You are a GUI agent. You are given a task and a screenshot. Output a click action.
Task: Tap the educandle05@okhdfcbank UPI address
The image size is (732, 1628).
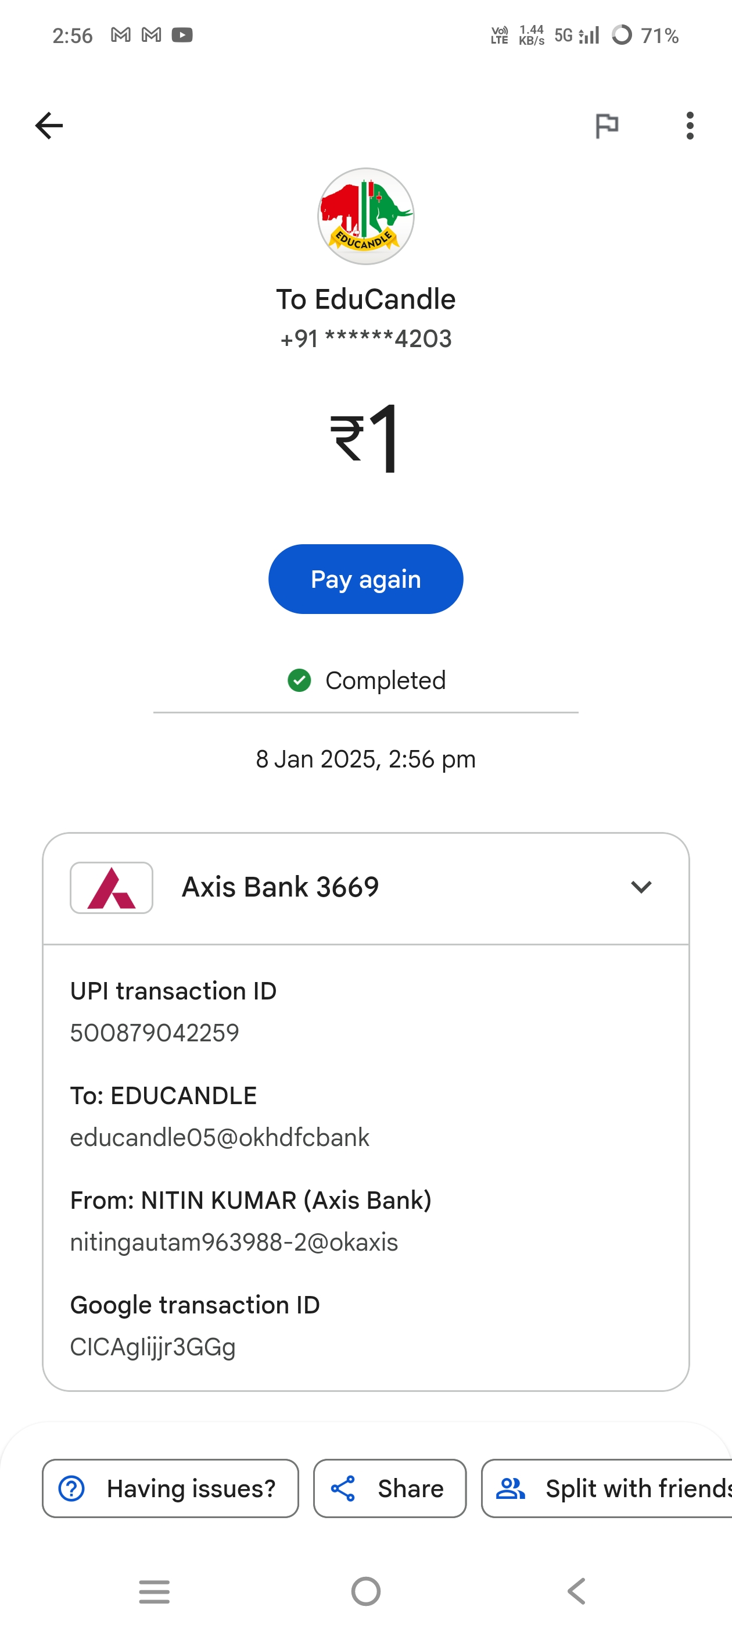tap(220, 1137)
